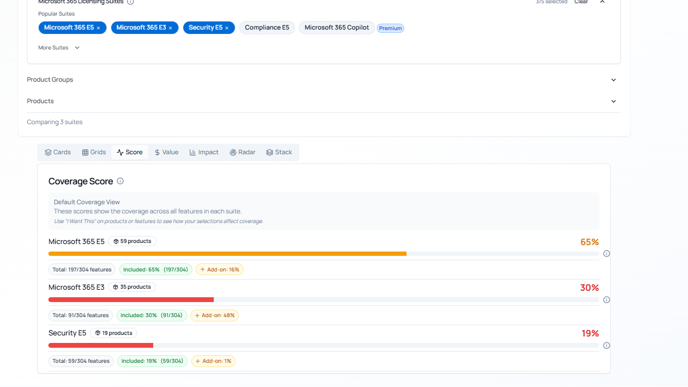Collapse the Licensing Suites section chevron
The height and width of the screenshot is (387, 688).
[x=603, y=2]
